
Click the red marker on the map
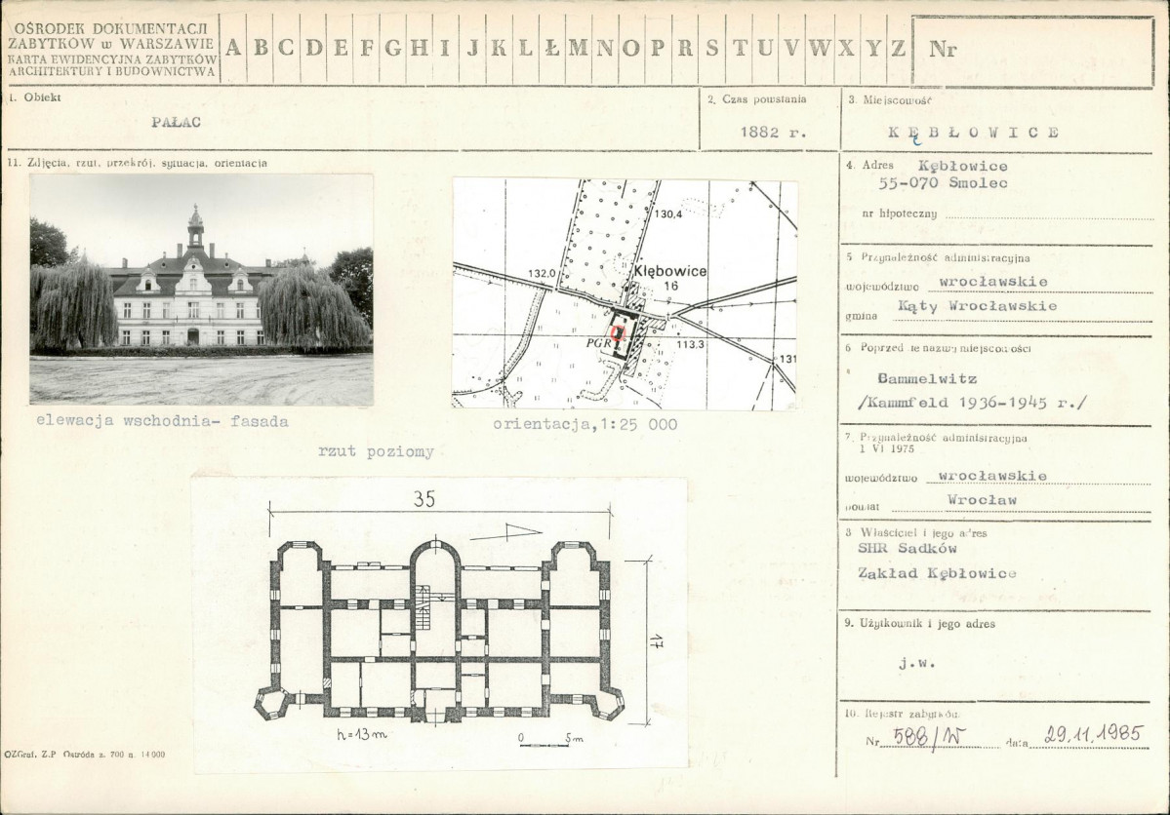pyautogui.click(x=618, y=333)
